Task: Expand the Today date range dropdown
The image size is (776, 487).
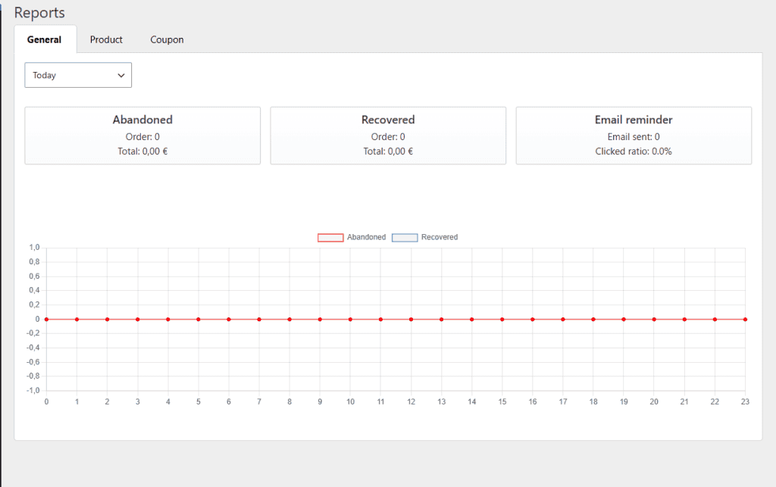Action: 78,75
